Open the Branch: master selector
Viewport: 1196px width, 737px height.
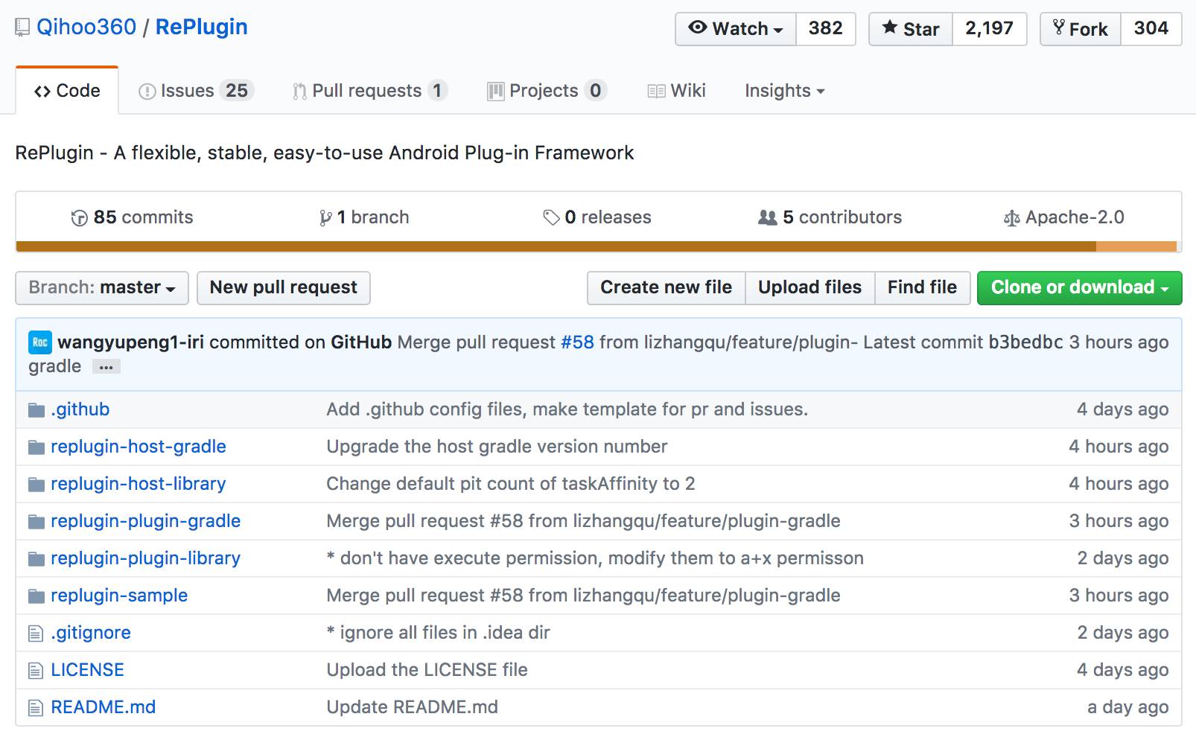point(102,288)
